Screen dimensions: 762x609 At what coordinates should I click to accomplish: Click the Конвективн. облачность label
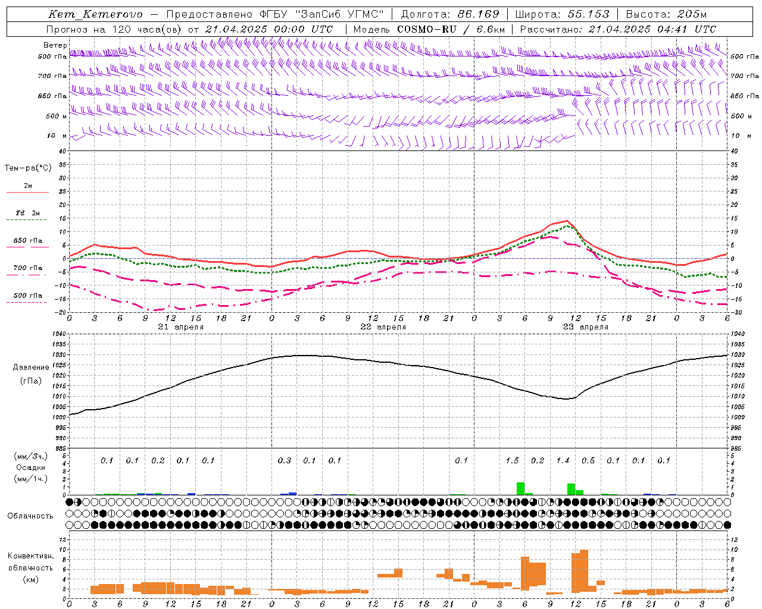(30, 562)
